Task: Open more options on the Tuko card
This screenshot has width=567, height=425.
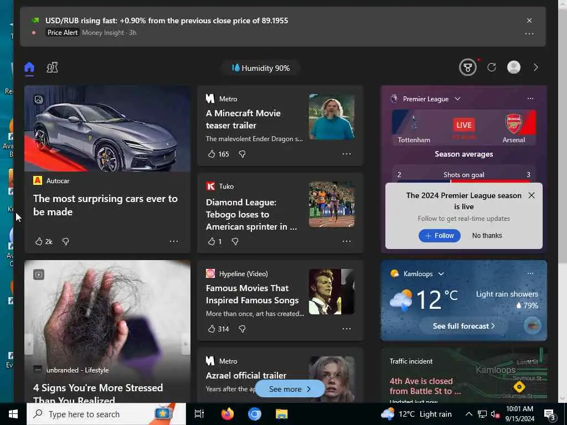Action: click(x=347, y=241)
